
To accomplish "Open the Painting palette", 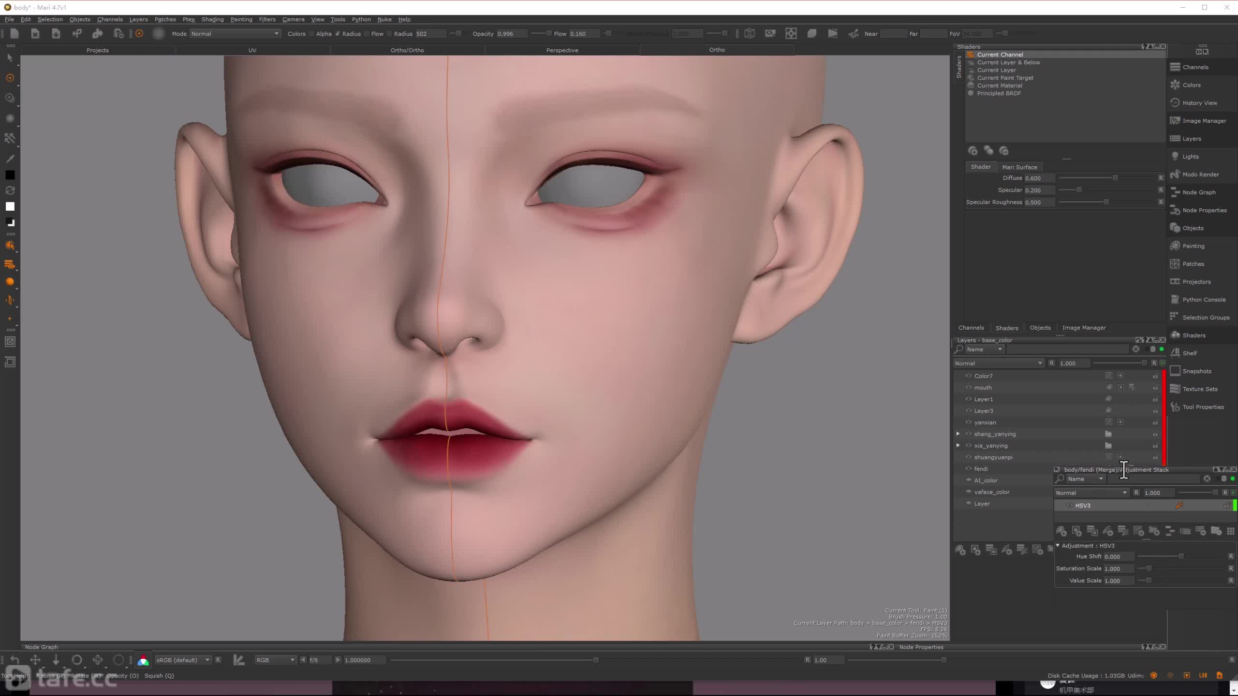I will pos(1187,246).
